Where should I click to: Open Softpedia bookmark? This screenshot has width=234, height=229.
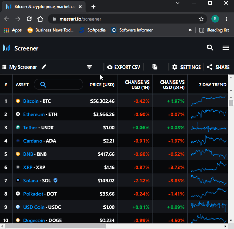coord(92,30)
